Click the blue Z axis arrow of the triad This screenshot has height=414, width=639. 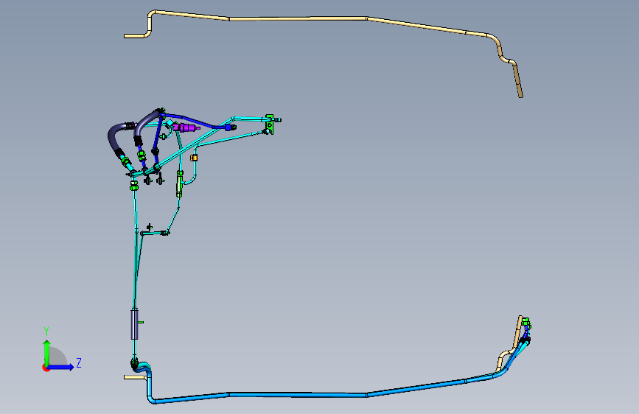click(61, 367)
